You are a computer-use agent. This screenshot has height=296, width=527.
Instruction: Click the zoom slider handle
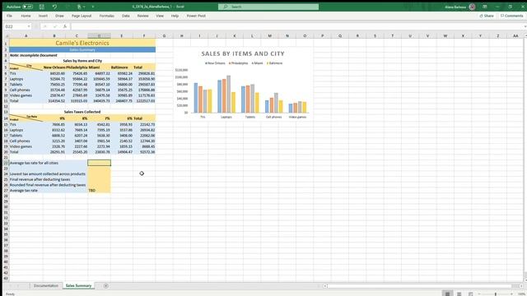[x=496, y=294]
